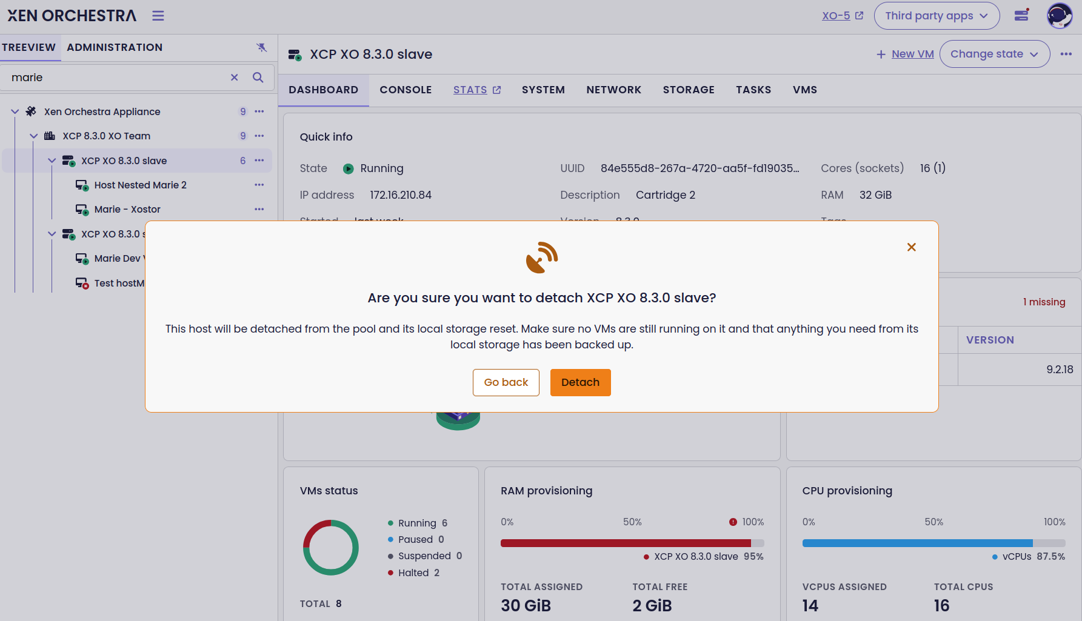
Task: Click the Running state indicator icon
Action: [349, 168]
